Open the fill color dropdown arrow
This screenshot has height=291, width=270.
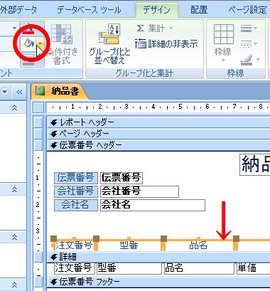tap(40, 43)
